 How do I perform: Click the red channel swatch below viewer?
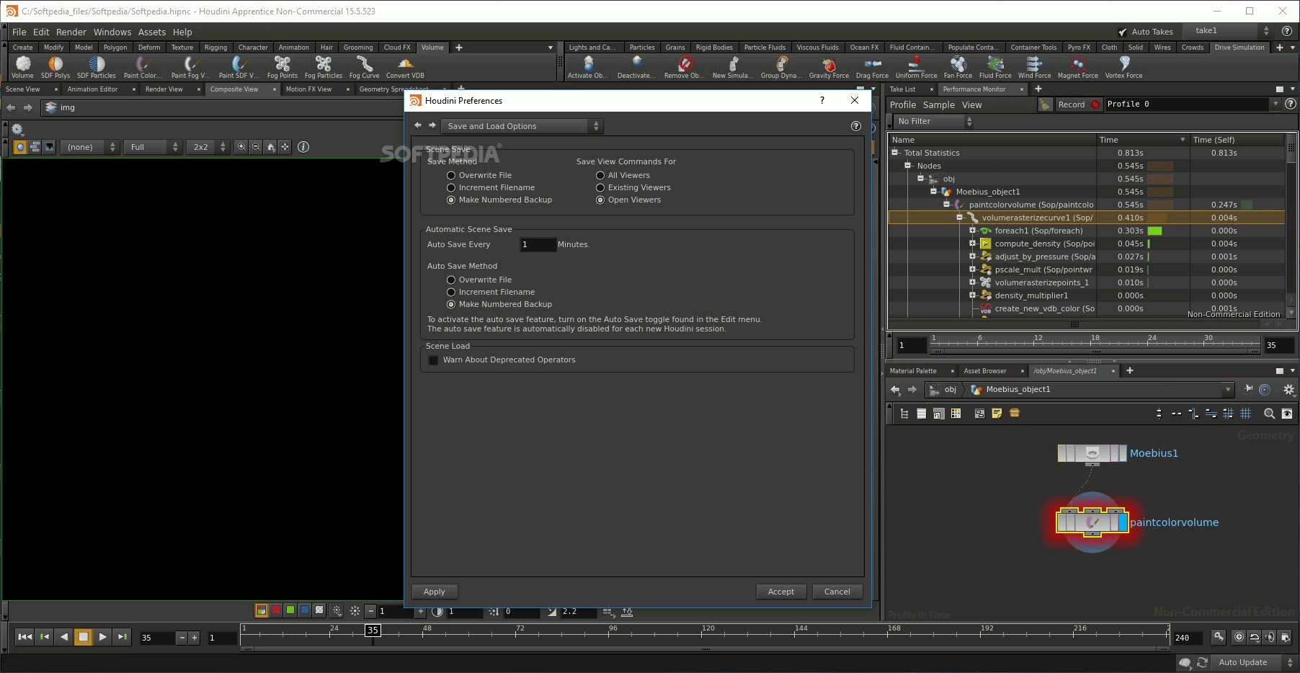[276, 610]
